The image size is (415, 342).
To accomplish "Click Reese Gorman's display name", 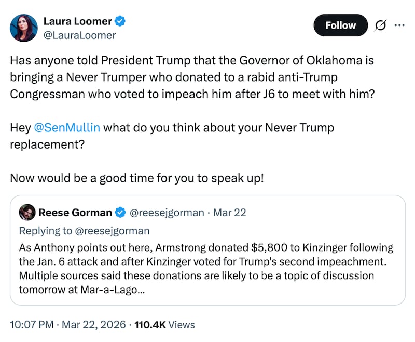I will point(75,212).
